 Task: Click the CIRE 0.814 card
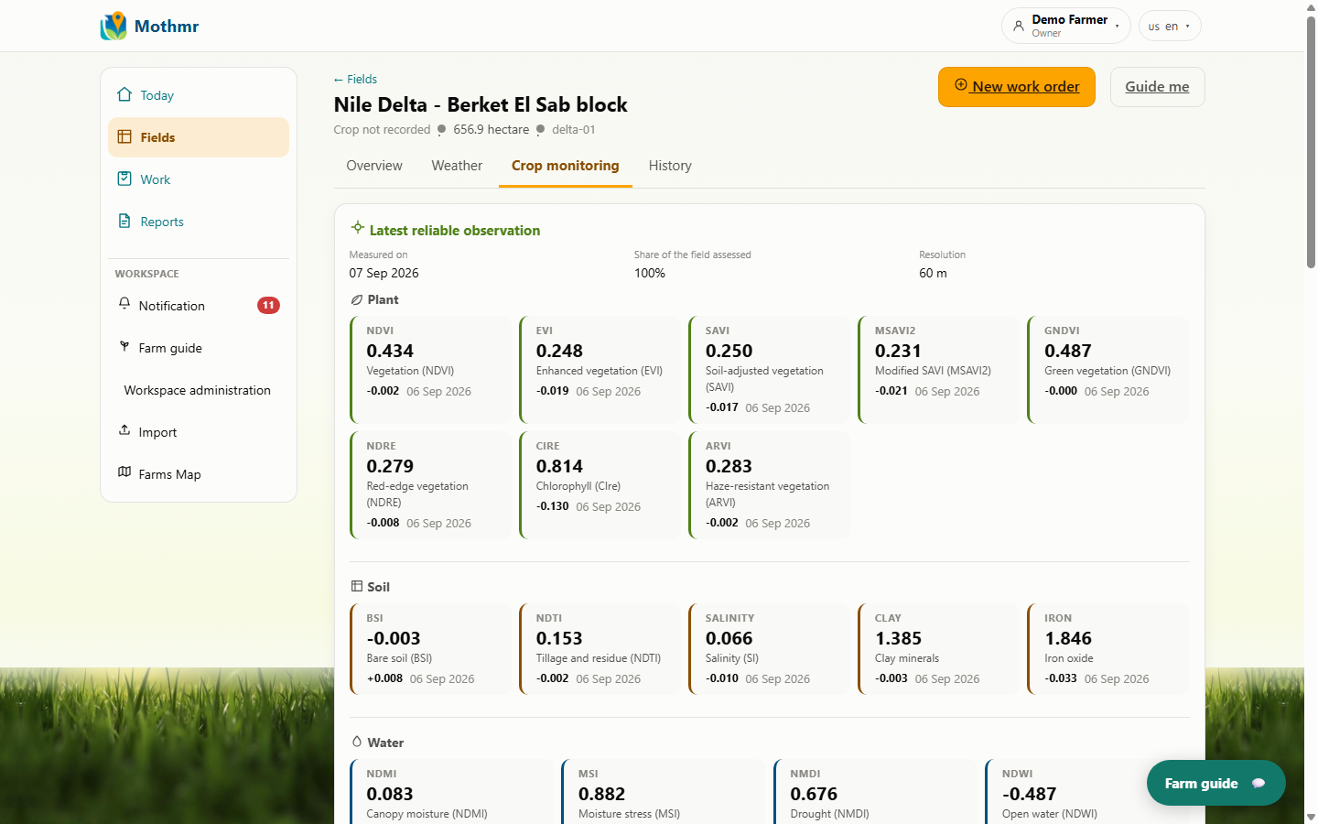[x=600, y=485]
